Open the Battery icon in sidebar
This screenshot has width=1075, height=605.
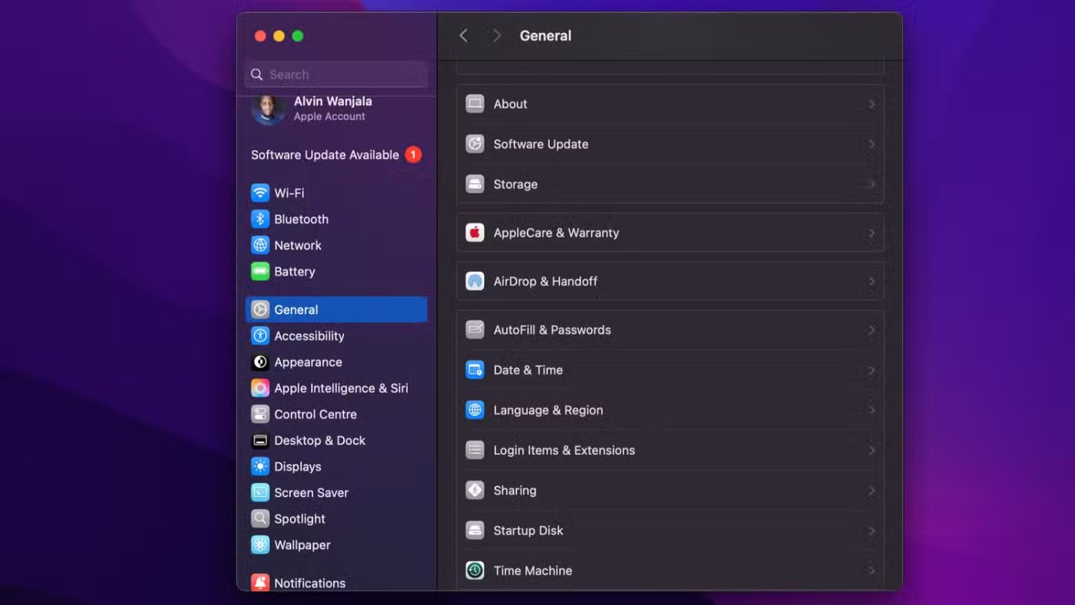coord(260,271)
